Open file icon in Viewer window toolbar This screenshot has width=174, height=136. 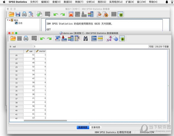tap(11, 14)
